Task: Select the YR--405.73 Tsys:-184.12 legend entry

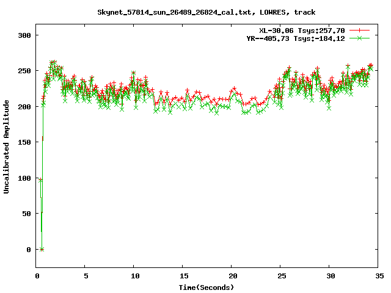Action: (296, 38)
